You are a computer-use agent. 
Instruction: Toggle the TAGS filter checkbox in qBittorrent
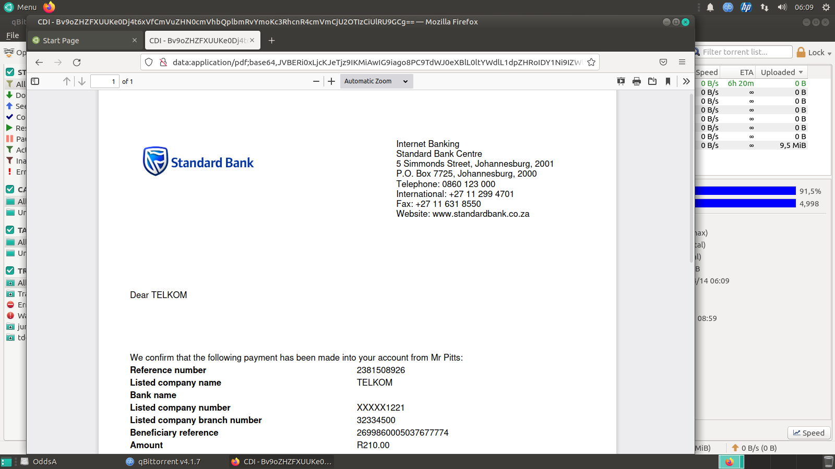[x=10, y=230]
